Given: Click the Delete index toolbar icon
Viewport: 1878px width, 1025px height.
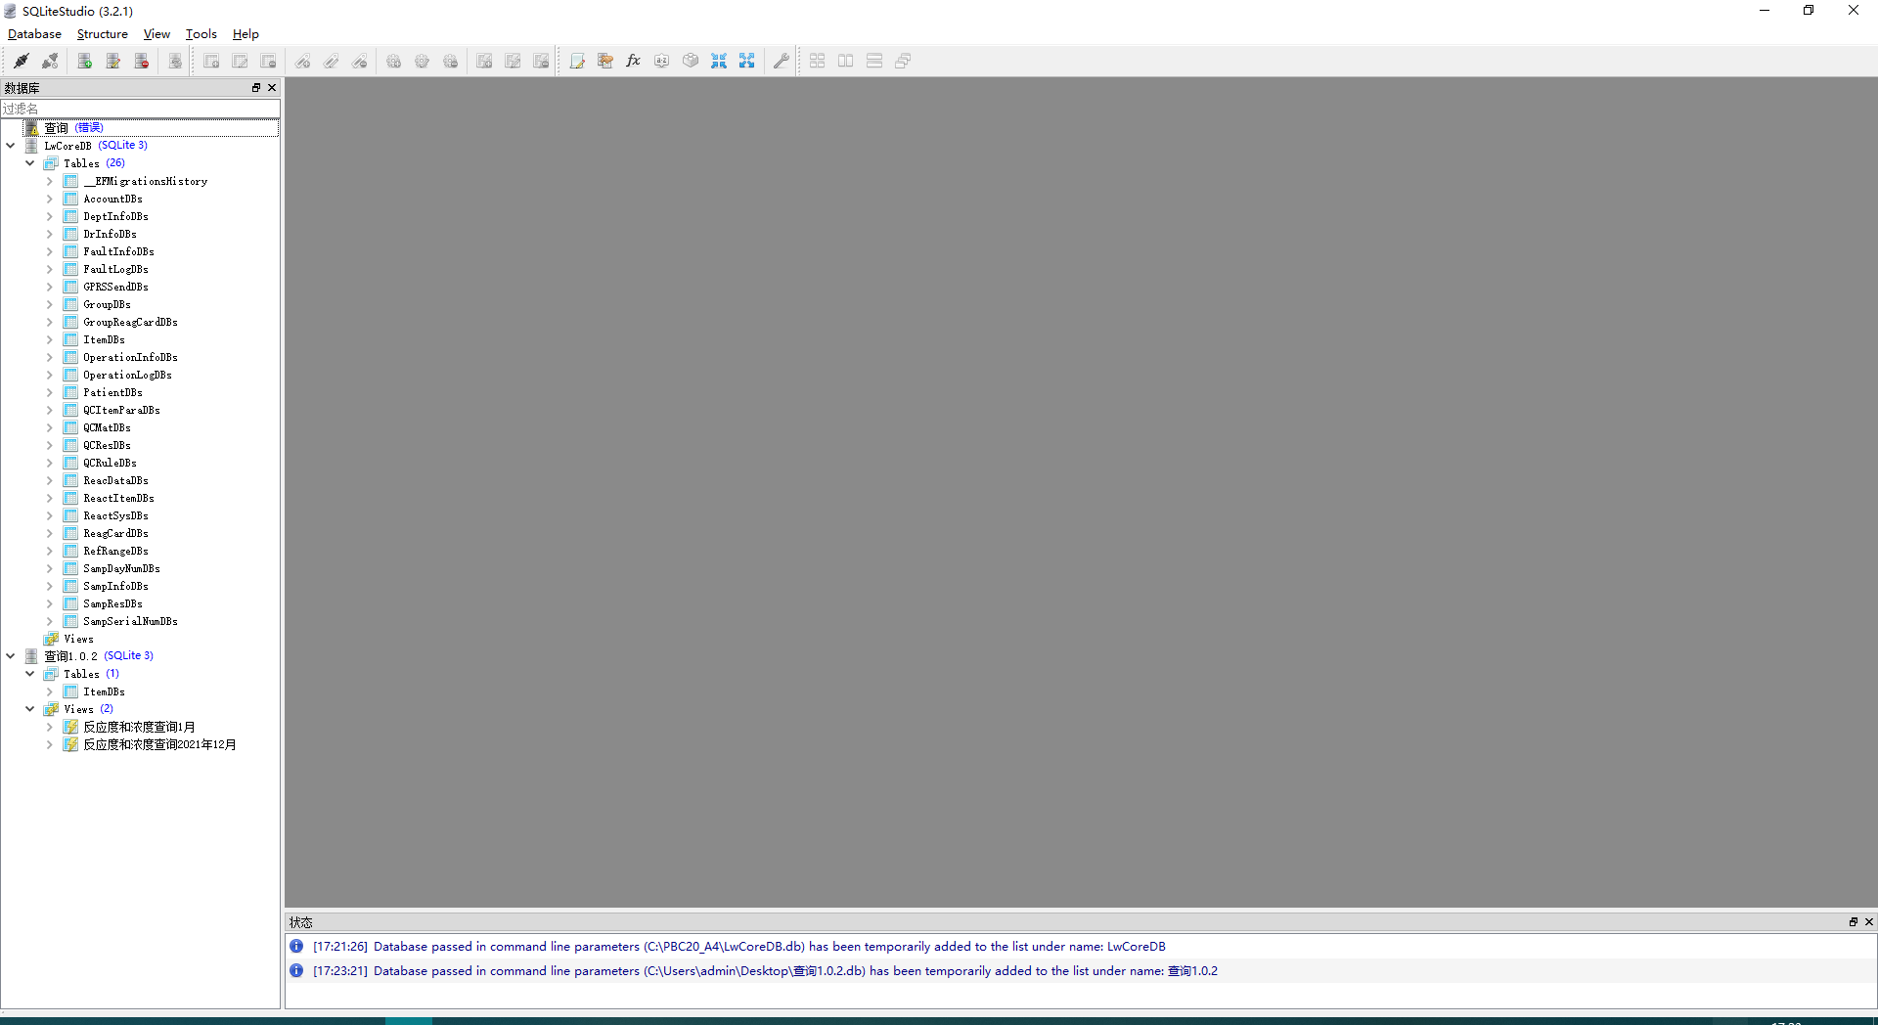Looking at the screenshot, I should pyautogui.click(x=360, y=61).
